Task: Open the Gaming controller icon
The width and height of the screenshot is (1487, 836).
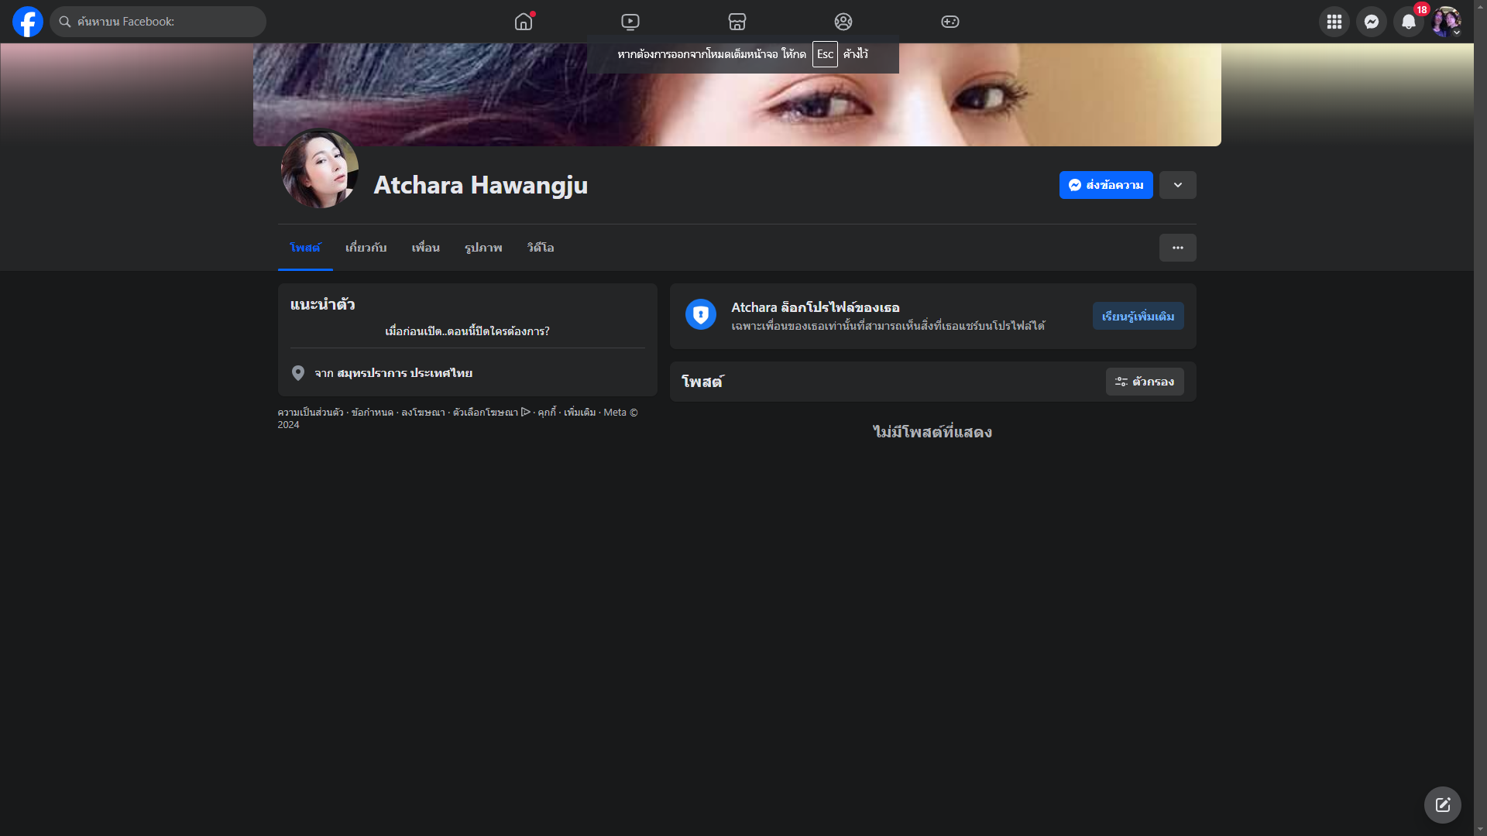Action: pos(950,22)
